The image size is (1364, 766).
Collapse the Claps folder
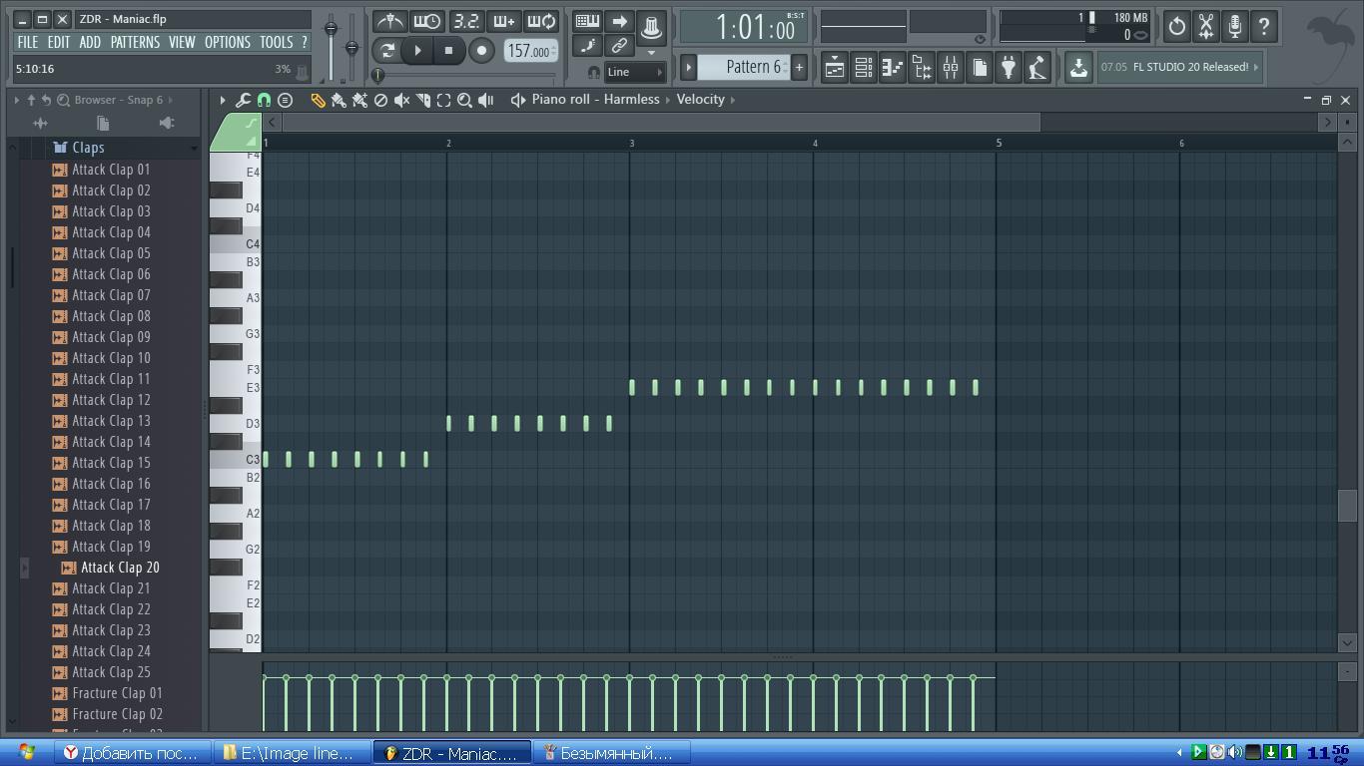click(x=88, y=148)
